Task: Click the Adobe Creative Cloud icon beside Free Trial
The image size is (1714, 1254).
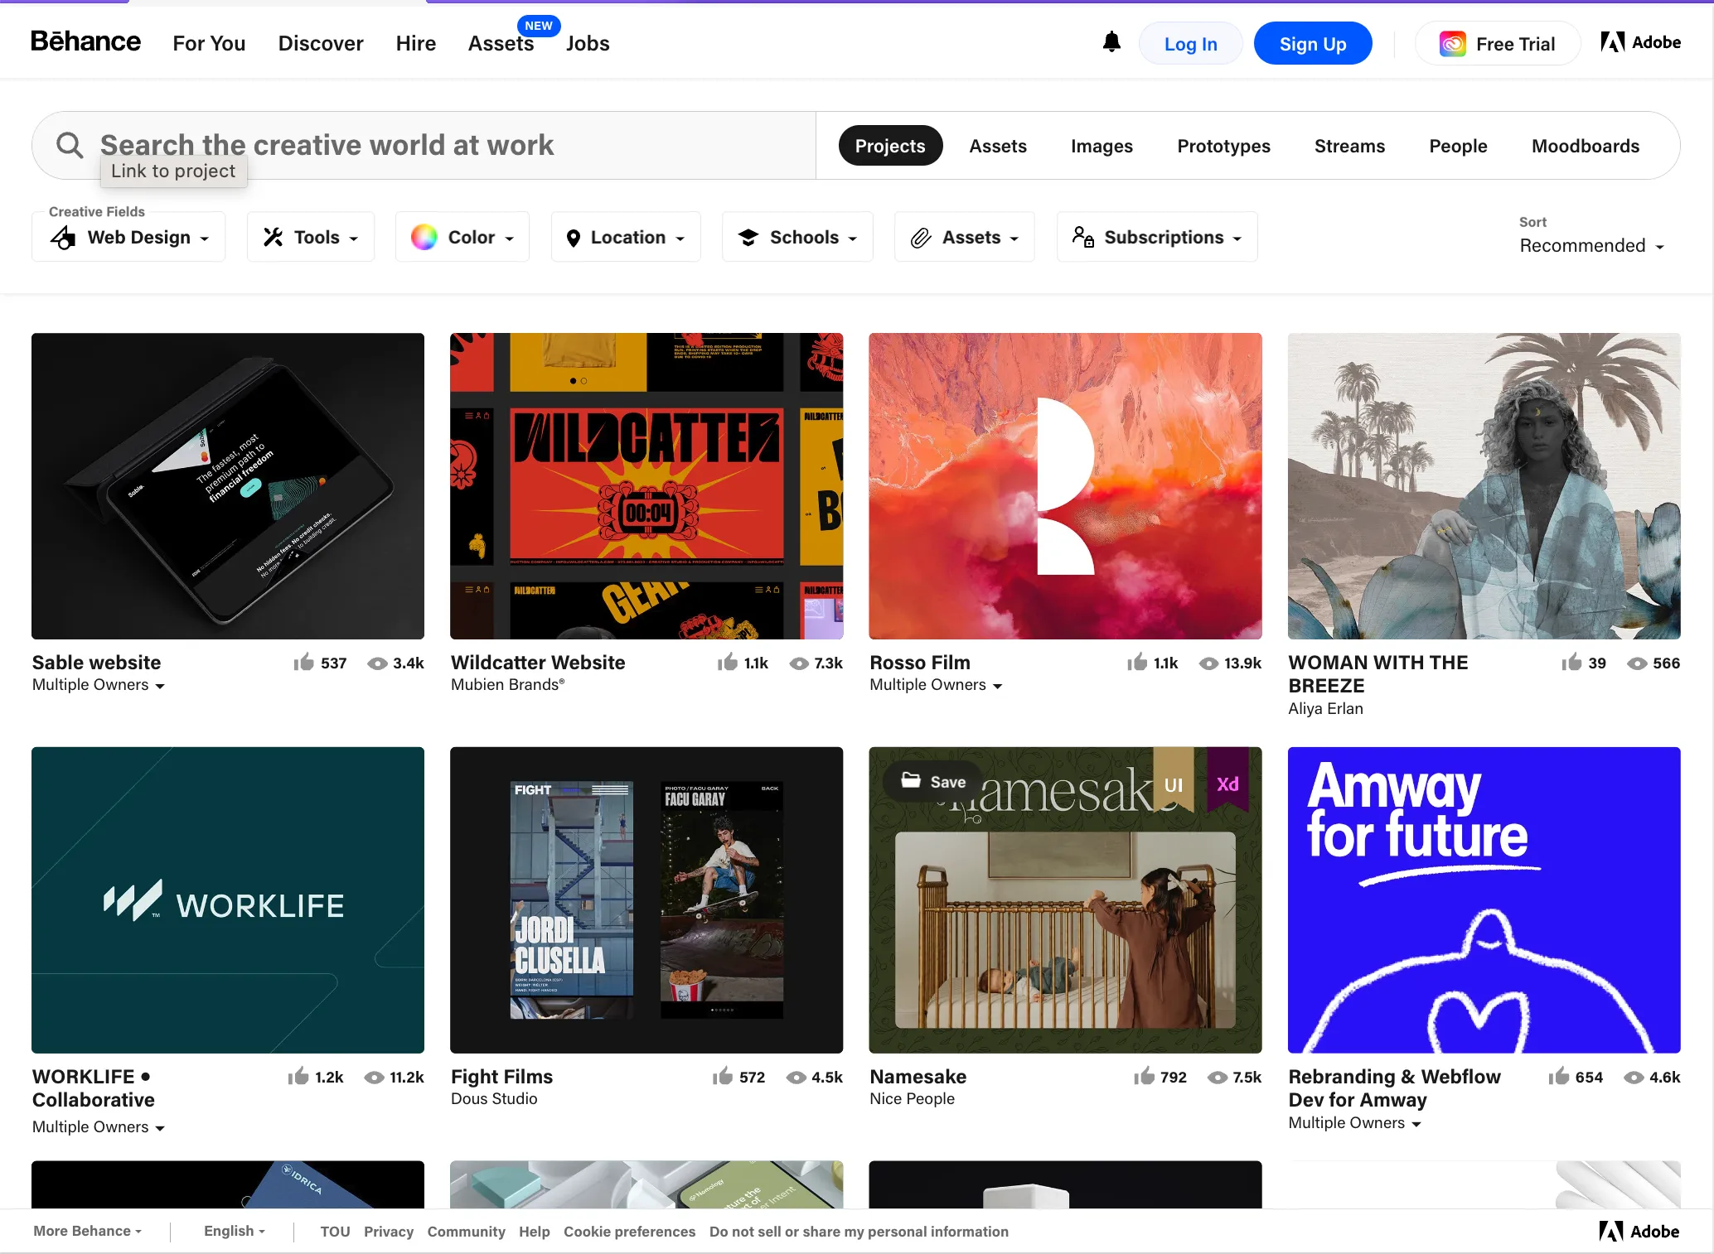Action: click(x=1452, y=42)
